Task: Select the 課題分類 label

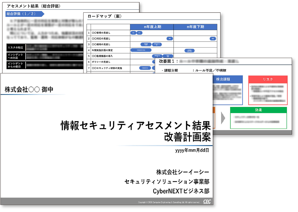Action: click(x=171, y=70)
